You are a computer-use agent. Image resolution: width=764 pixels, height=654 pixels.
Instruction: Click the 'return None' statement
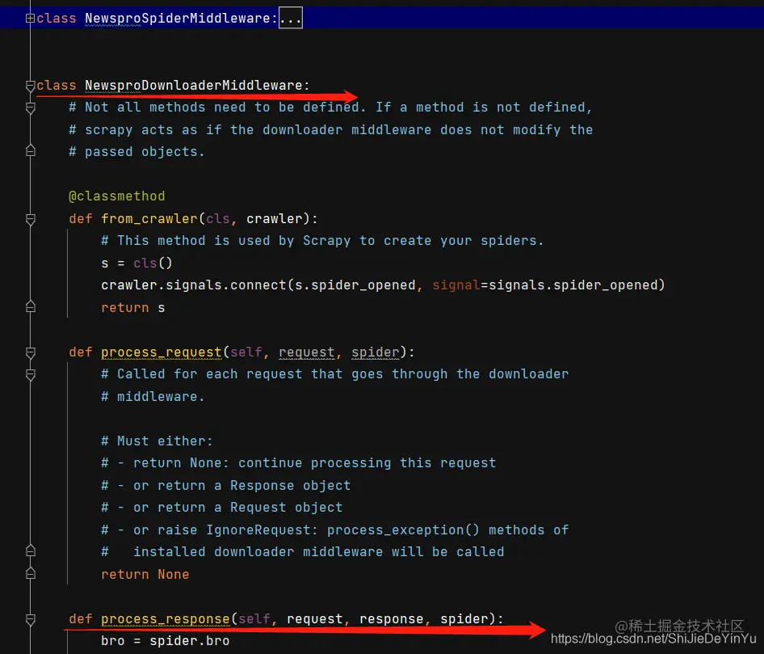coord(145,574)
